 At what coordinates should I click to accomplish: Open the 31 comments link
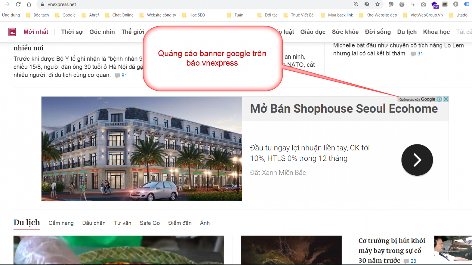417,54
